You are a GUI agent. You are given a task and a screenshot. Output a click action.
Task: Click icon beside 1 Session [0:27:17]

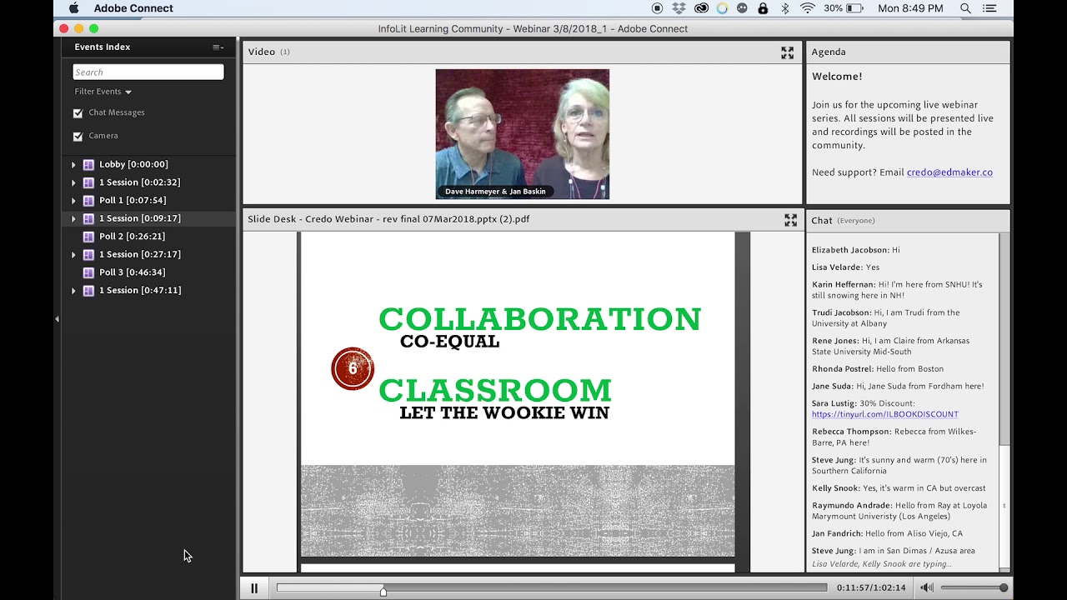88,255
